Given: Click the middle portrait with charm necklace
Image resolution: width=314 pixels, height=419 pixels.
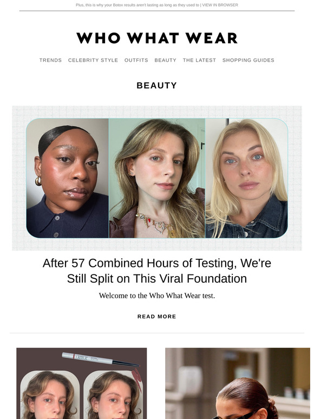Looking at the screenshot, I should [157, 178].
